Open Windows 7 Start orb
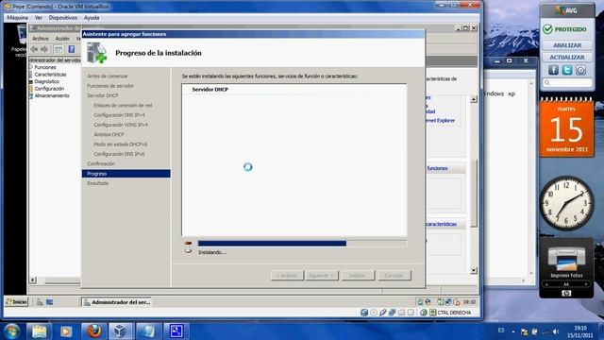The image size is (604, 340). point(11,331)
